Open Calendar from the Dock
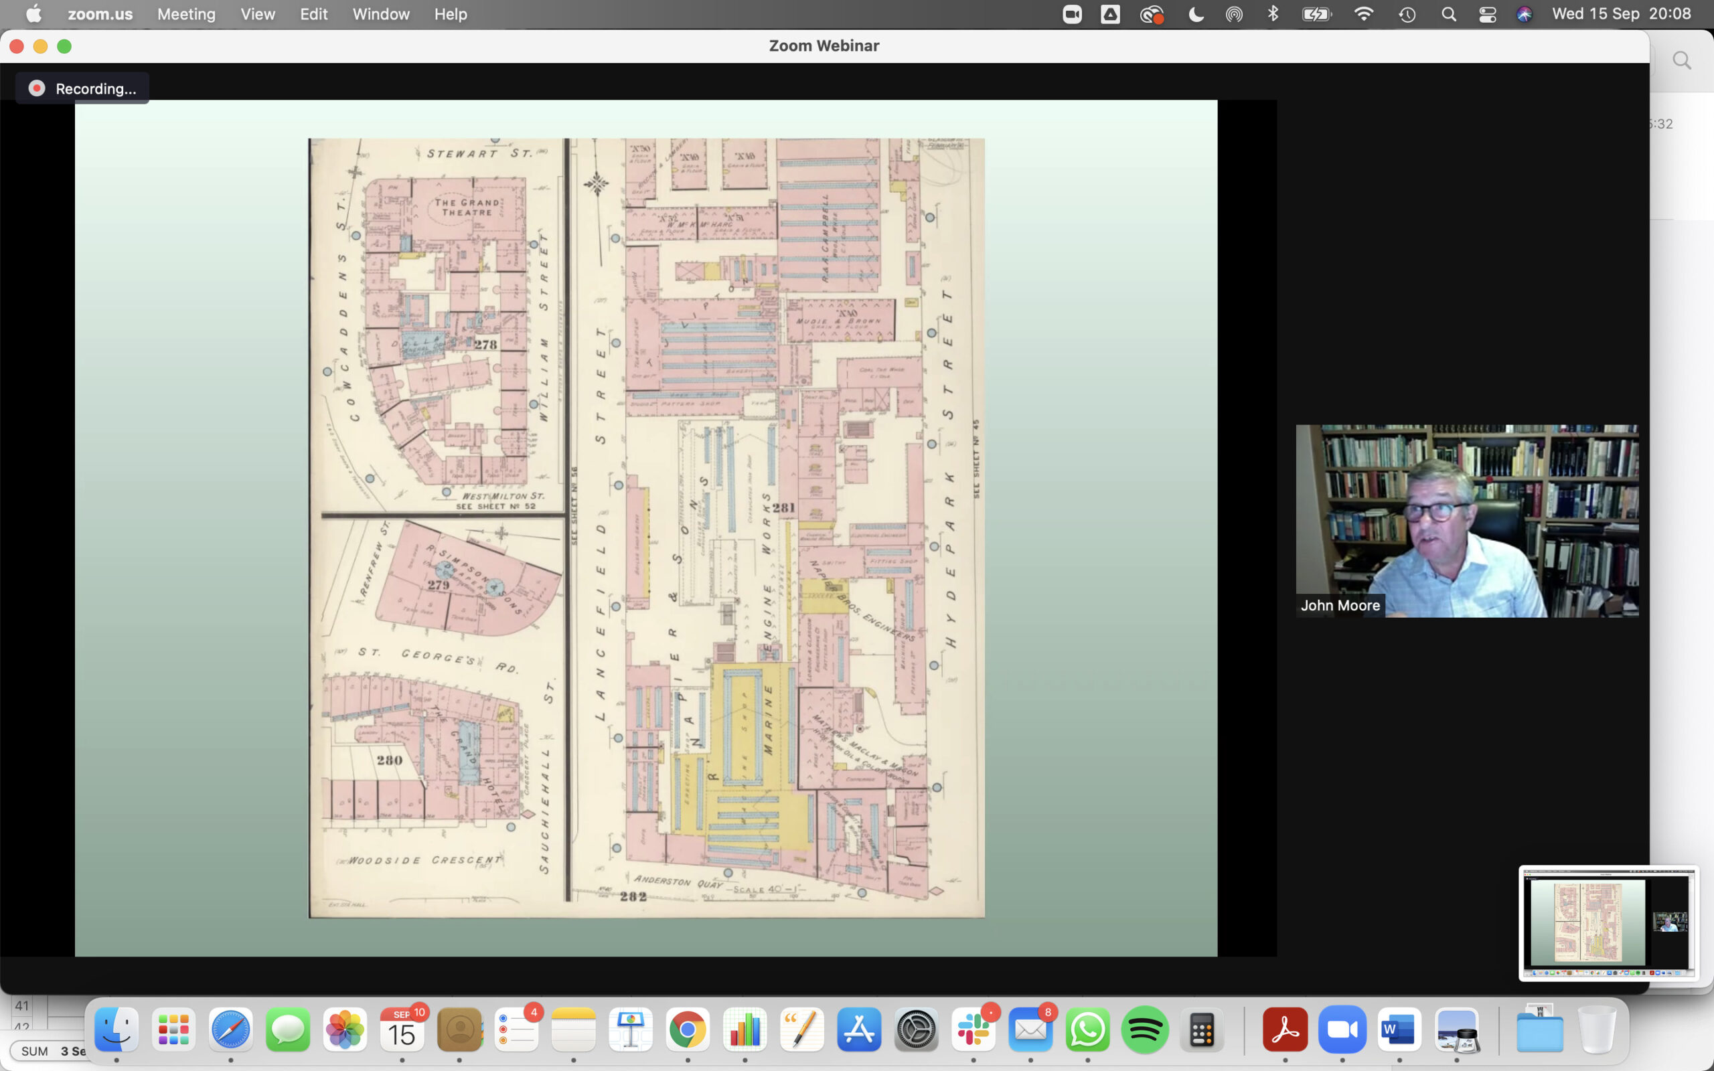The image size is (1714, 1071). (x=402, y=1029)
